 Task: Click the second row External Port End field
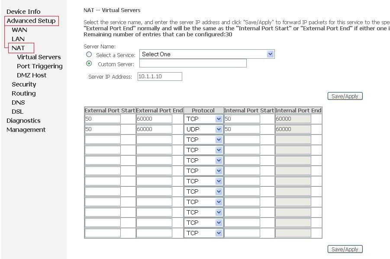pyautogui.click(x=154, y=129)
